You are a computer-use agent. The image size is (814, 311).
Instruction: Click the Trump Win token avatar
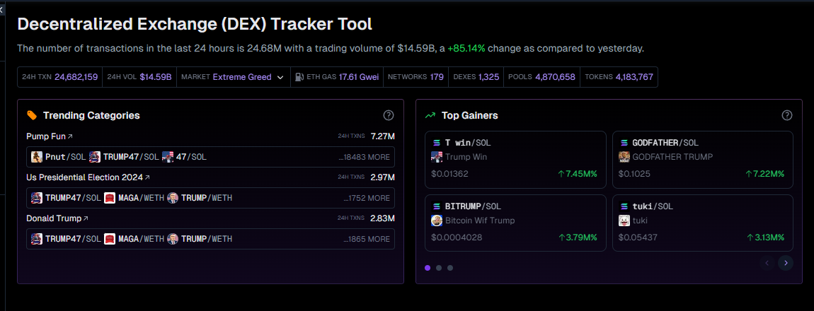coord(437,156)
